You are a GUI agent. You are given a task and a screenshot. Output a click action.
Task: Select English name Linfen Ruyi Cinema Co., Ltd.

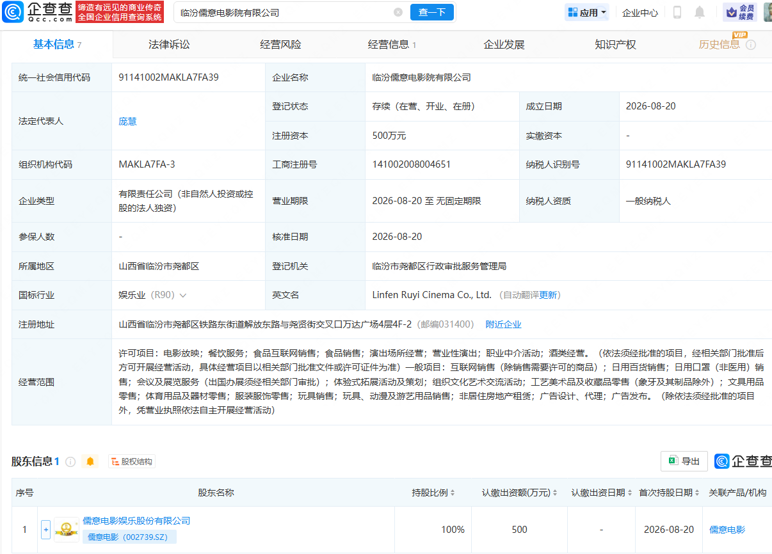pyautogui.click(x=432, y=295)
